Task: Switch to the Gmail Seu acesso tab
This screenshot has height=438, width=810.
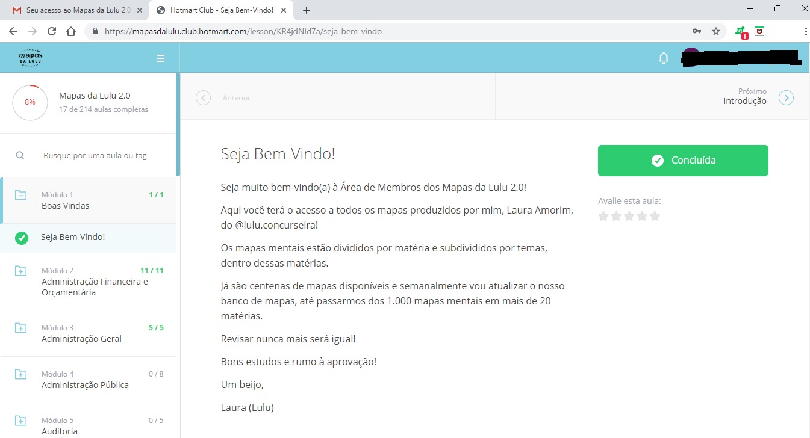Action: click(75, 10)
